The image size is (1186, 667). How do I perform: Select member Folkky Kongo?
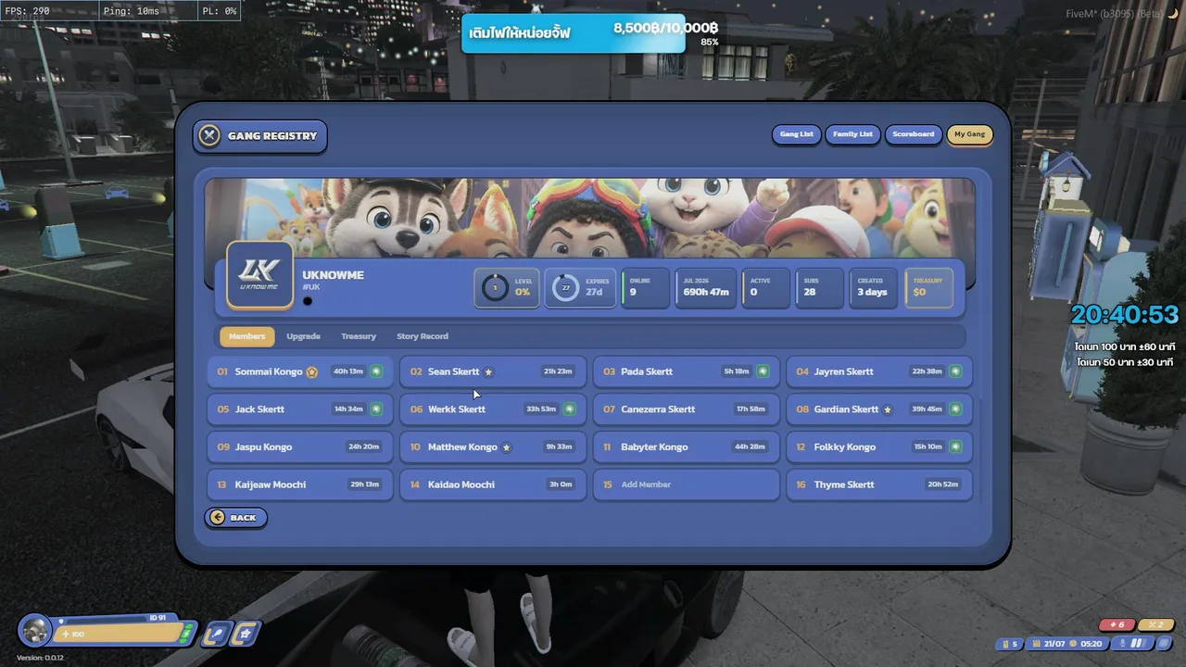(879, 447)
